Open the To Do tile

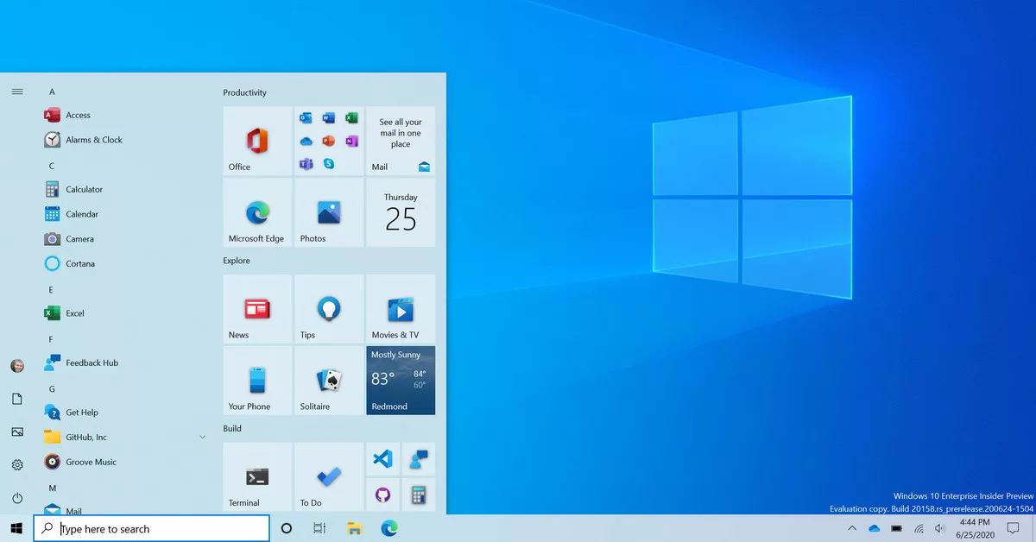(x=329, y=477)
